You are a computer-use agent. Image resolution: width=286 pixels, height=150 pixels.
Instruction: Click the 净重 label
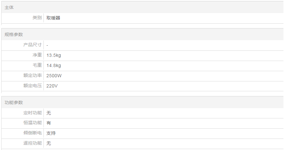pyautogui.click(x=37, y=55)
